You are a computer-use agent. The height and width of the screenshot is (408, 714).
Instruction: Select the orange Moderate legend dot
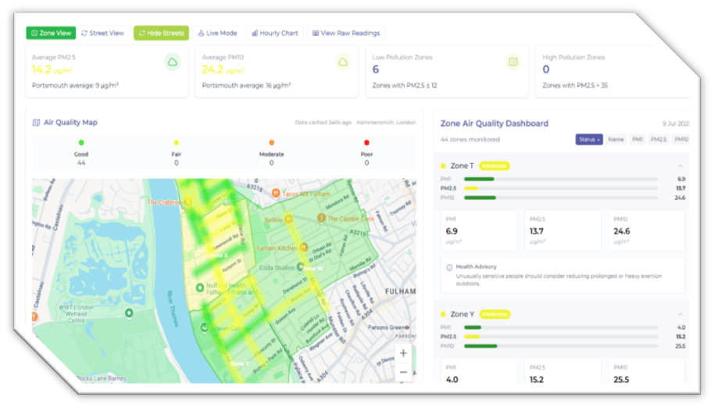pyautogui.click(x=271, y=142)
